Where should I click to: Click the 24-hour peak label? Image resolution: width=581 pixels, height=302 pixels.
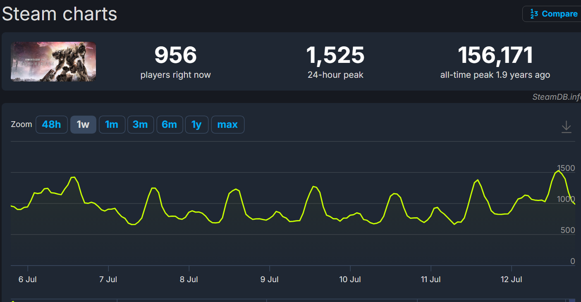point(335,75)
